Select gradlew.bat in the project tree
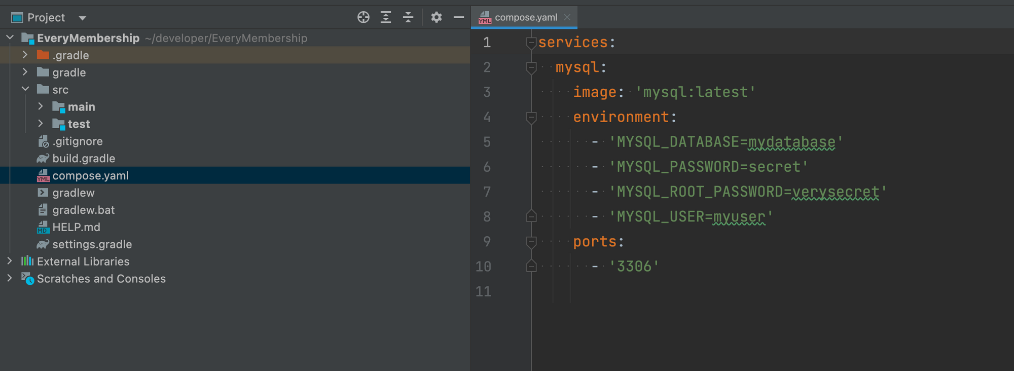The width and height of the screenshot is (1014, 371). 84,210
